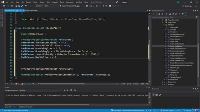The height and width of the screenshot is (112, 200).
Task: Click the bookmark icon in the toolbar
Action: [110, 6]
